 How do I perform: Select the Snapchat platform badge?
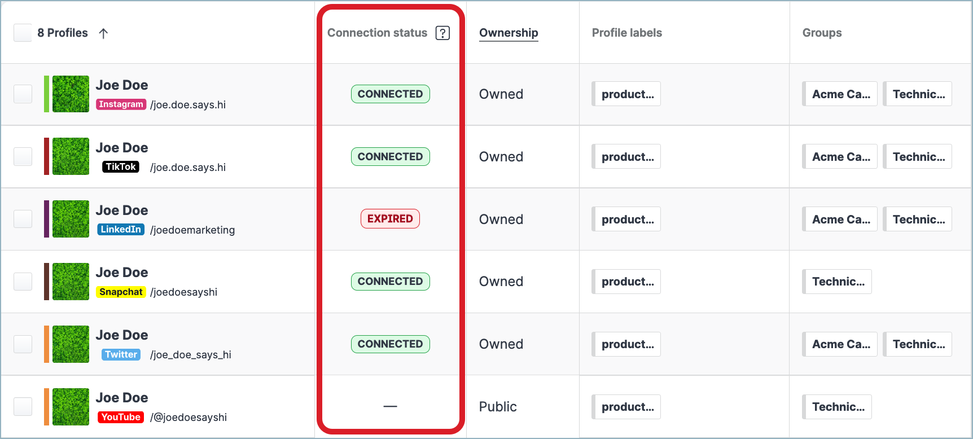point(121,292)
